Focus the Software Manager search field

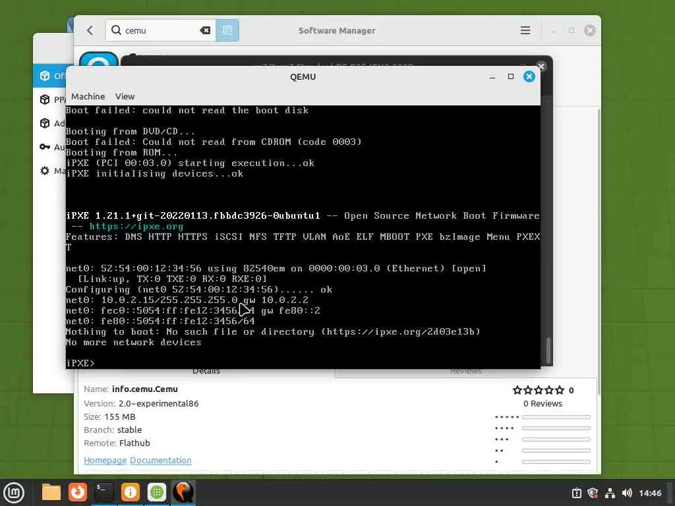tap(160, 30)
